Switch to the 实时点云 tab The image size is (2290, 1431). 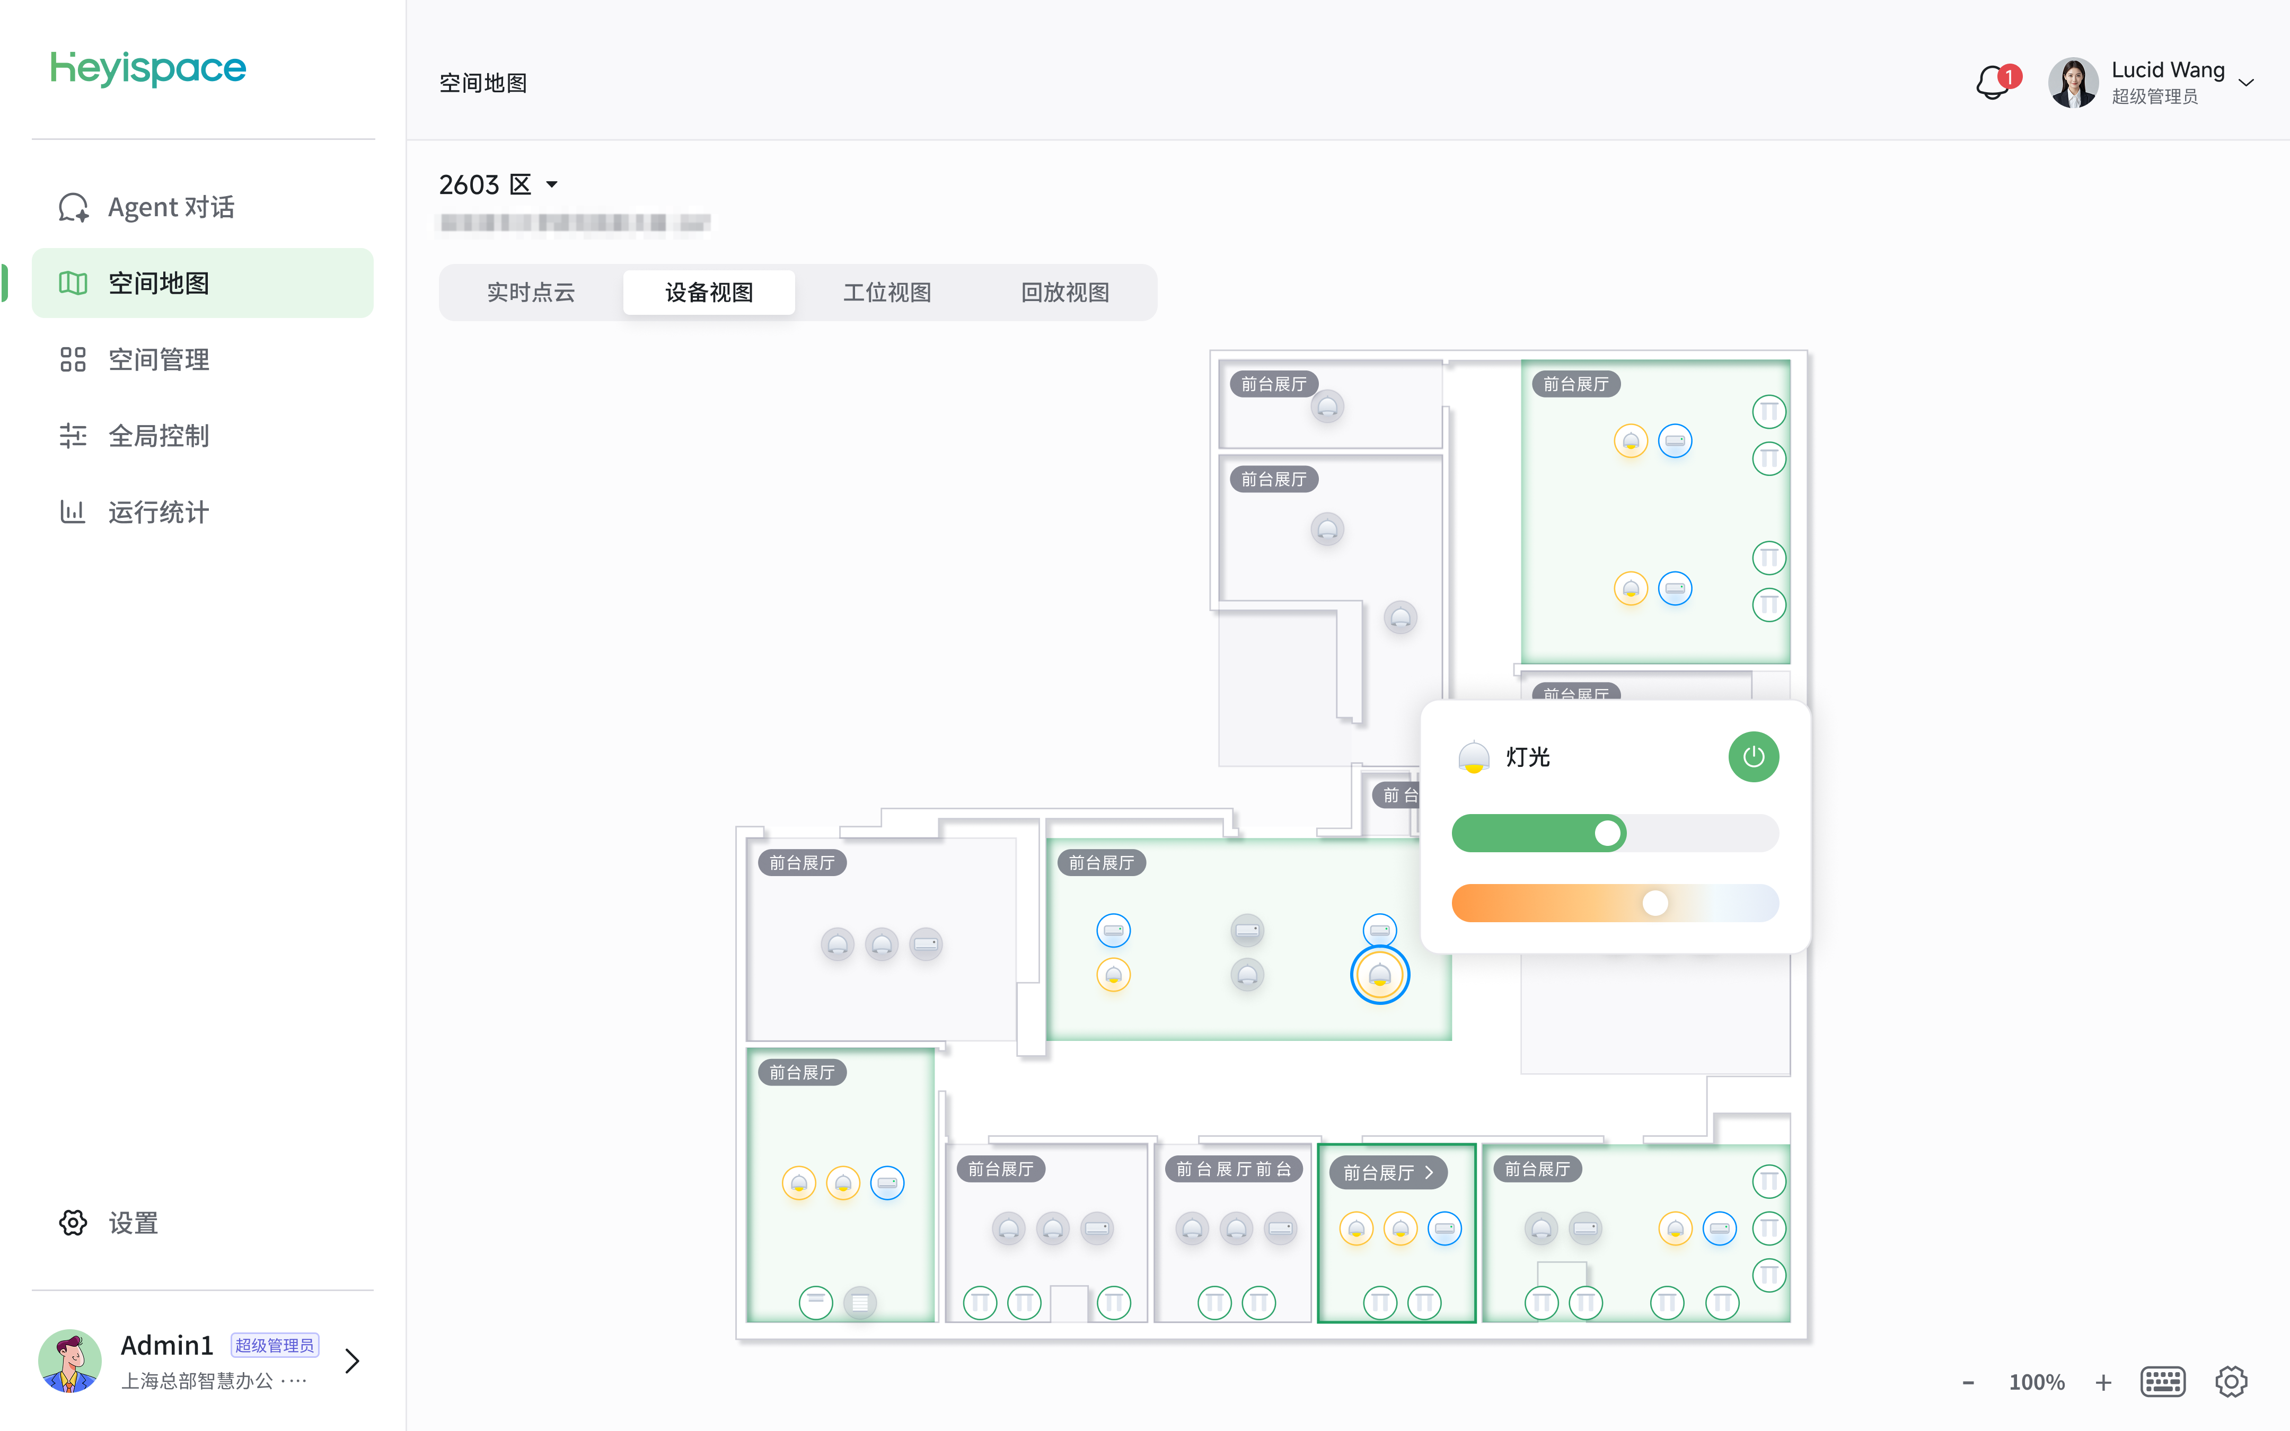(531, 293)
